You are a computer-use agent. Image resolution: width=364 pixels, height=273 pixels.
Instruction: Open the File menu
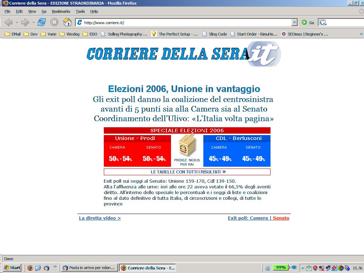point(7,11)
